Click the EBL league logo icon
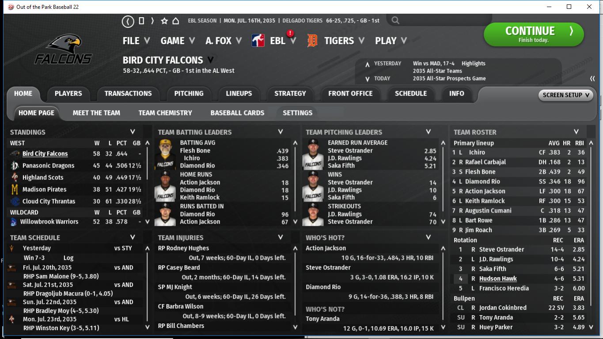Viewport: 603px width, 339px height. coord(258,41)
